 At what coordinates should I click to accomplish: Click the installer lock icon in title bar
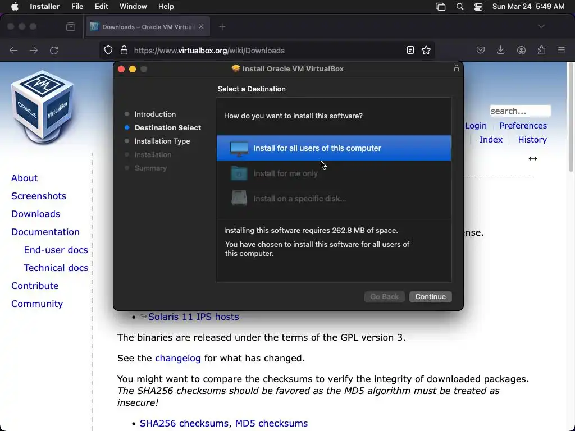[x=456, y=68]
